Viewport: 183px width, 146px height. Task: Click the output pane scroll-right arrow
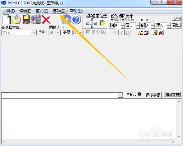(x=174, y=142)
